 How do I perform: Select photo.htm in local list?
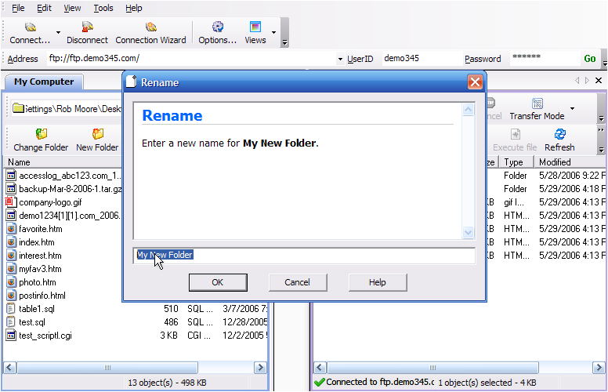[x=38, y=282]
